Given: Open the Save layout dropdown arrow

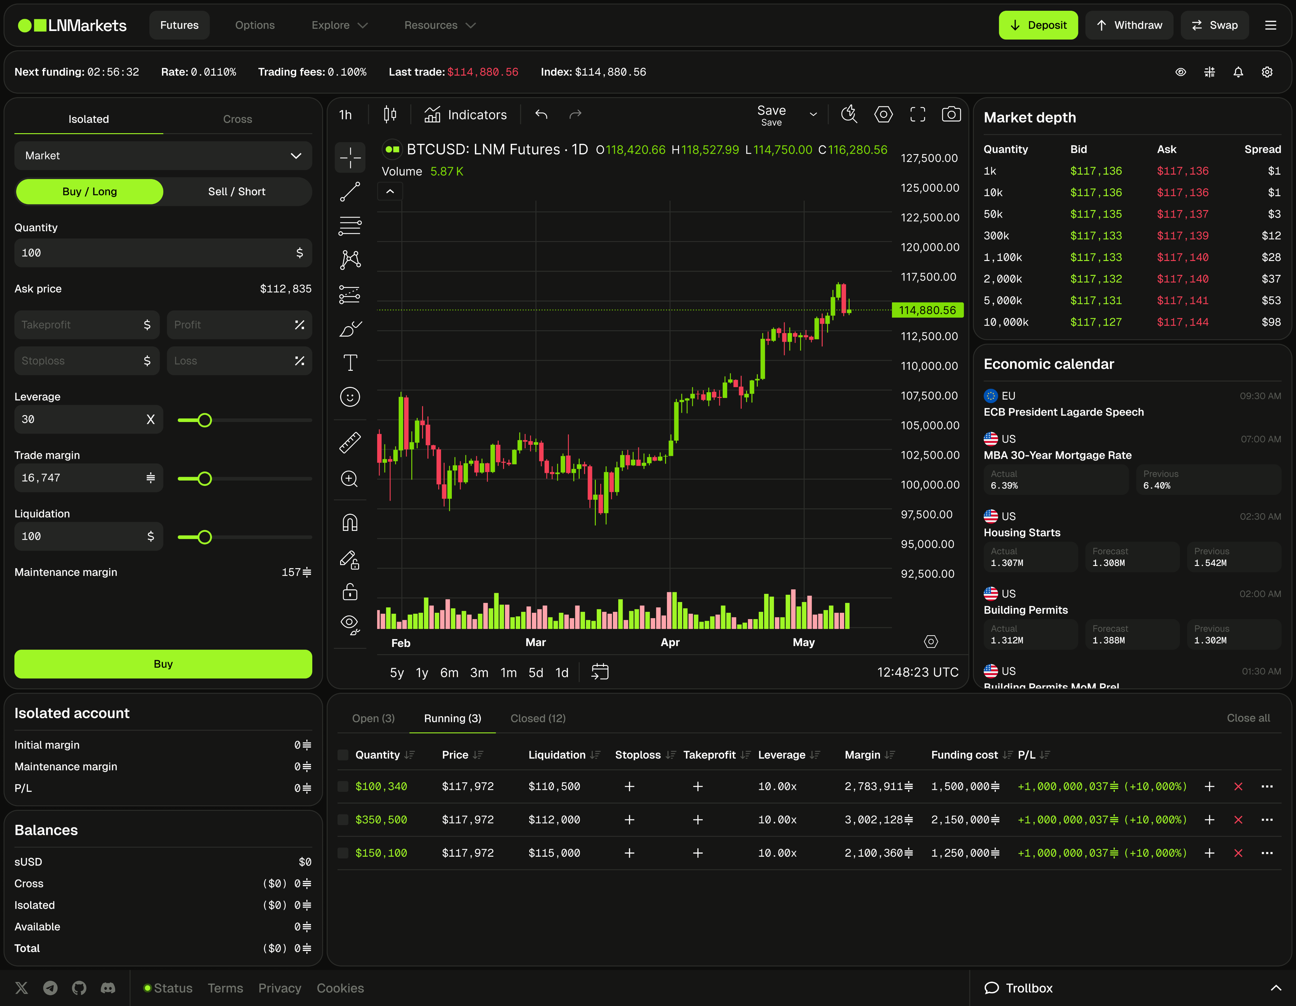Looking at the screenshot, I should [813, 115].
